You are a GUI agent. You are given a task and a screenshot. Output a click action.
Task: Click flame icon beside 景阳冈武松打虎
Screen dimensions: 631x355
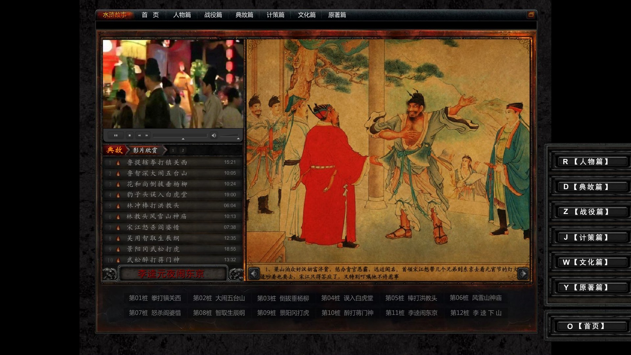click(118, 249)
